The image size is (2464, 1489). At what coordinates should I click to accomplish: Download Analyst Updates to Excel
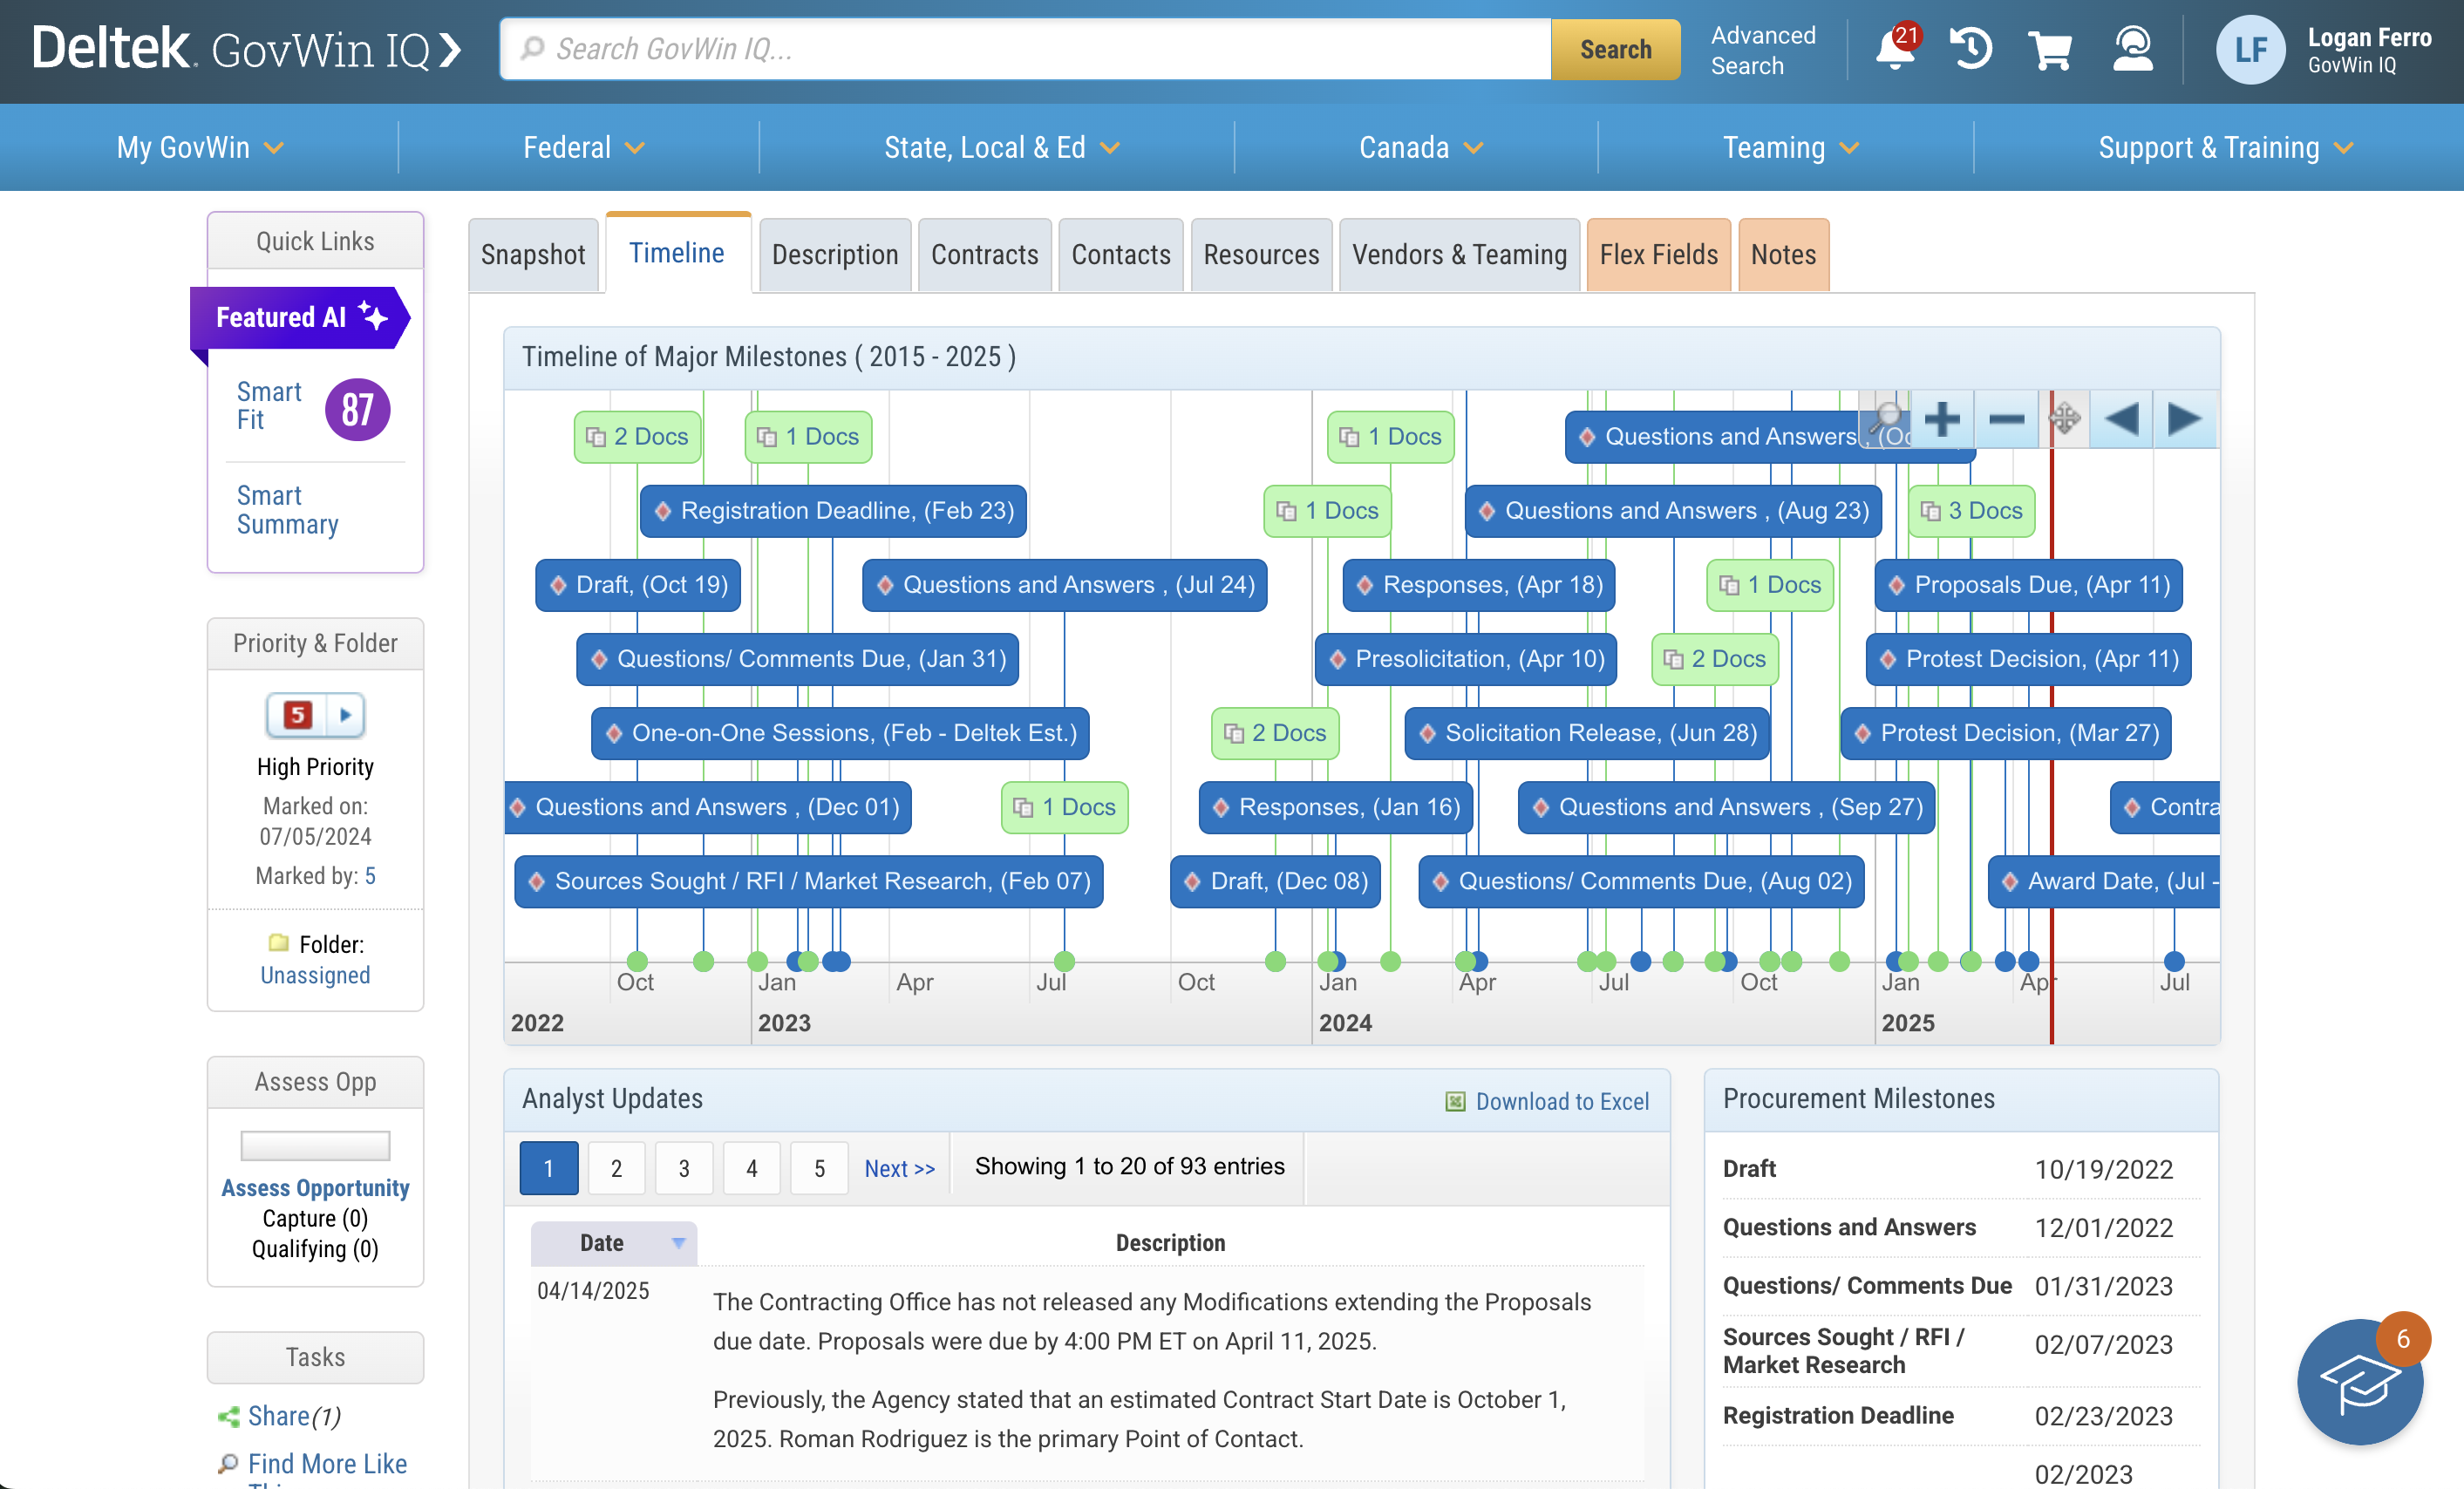point(1546,1100)
